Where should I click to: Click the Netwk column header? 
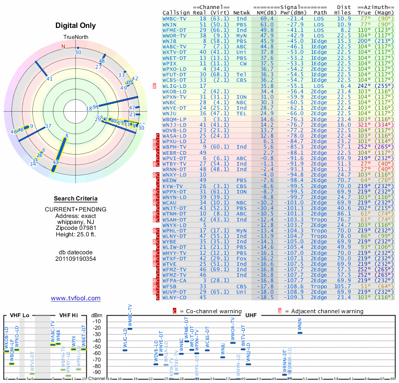point(241,12)
